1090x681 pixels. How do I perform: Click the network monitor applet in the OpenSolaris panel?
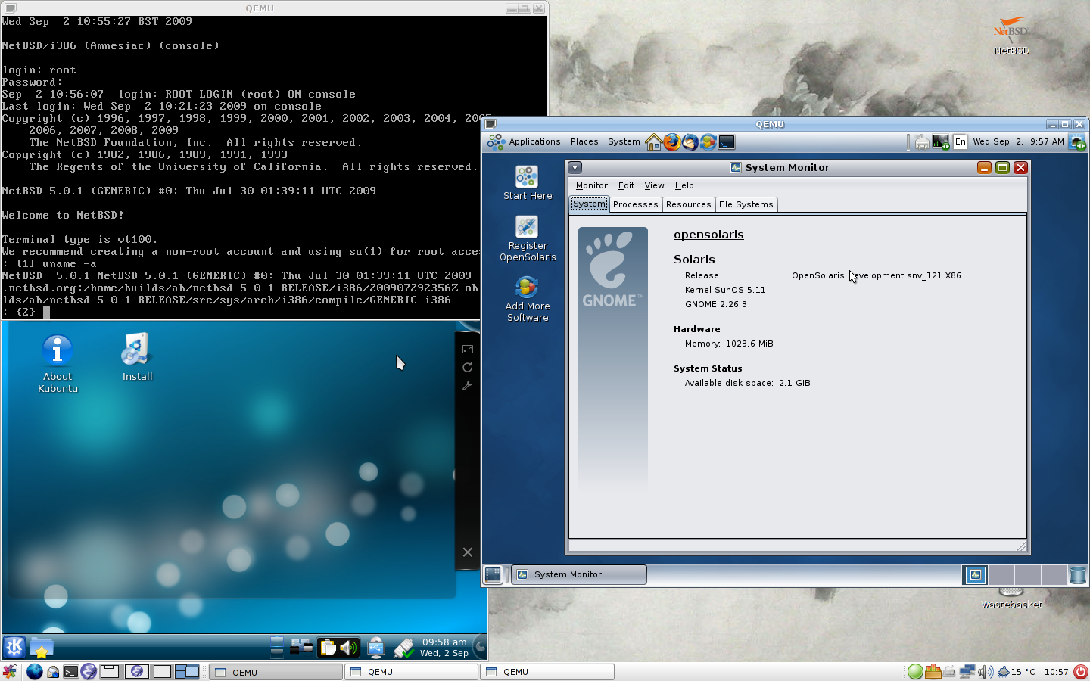point(941,141)
